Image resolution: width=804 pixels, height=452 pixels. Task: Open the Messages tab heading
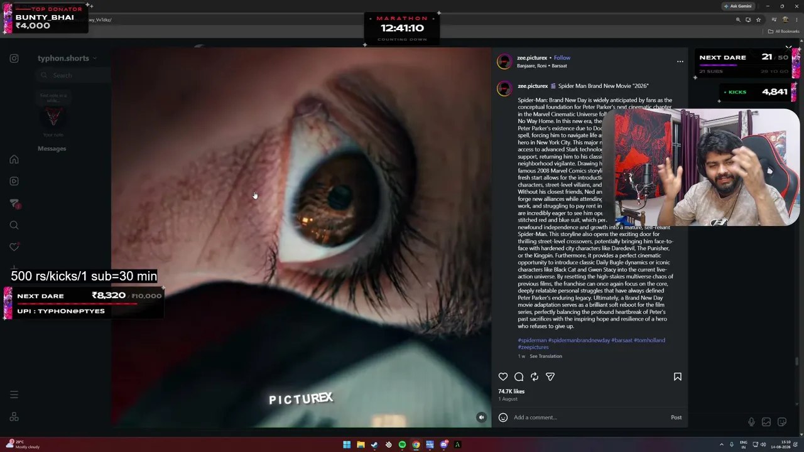click(52, 149)
